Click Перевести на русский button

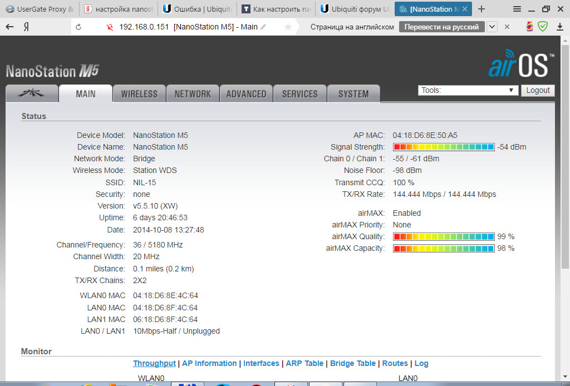pos(441,27)
